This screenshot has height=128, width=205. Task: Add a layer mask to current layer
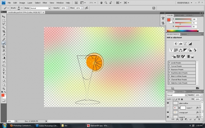(182, 119)
